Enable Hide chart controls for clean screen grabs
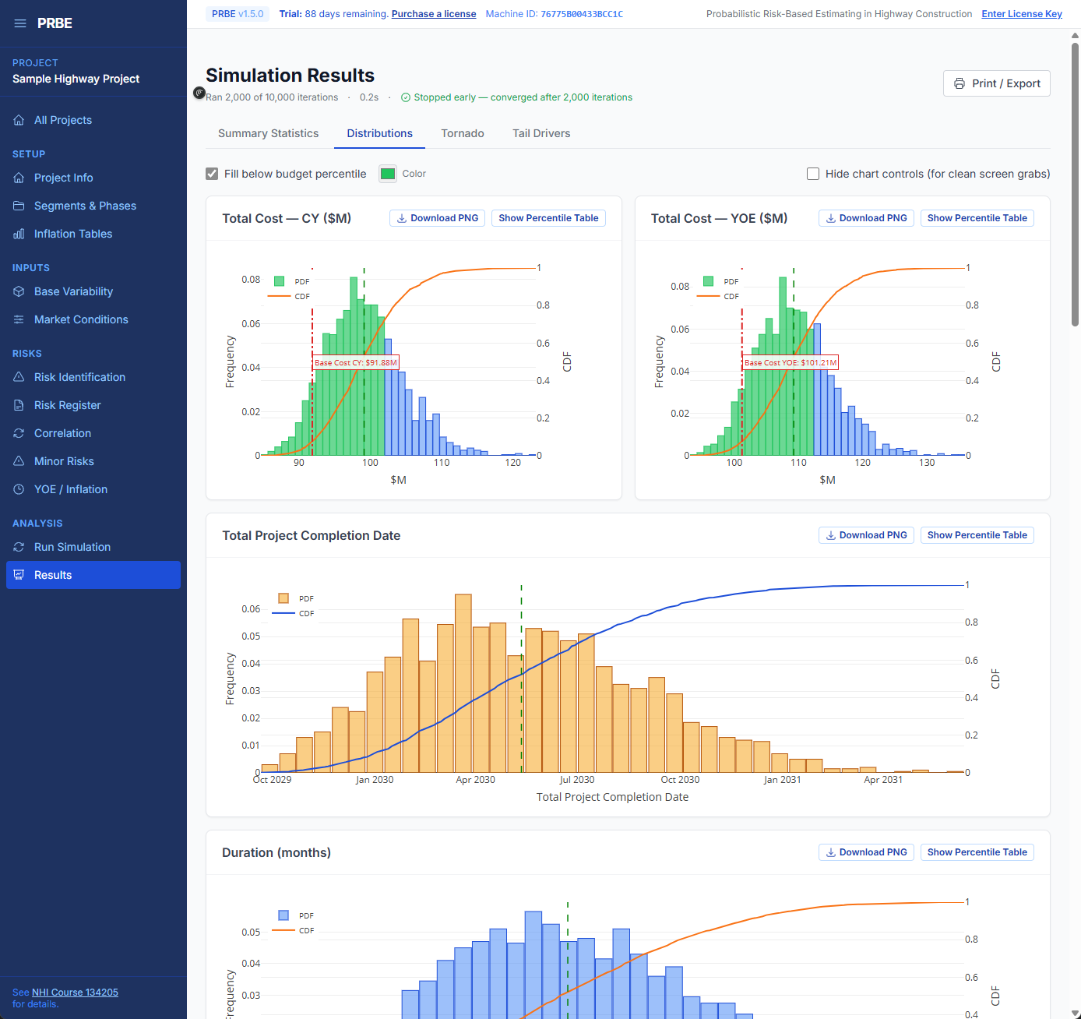The width and height of the screenshot is (1081, 1019). point(813,174)
